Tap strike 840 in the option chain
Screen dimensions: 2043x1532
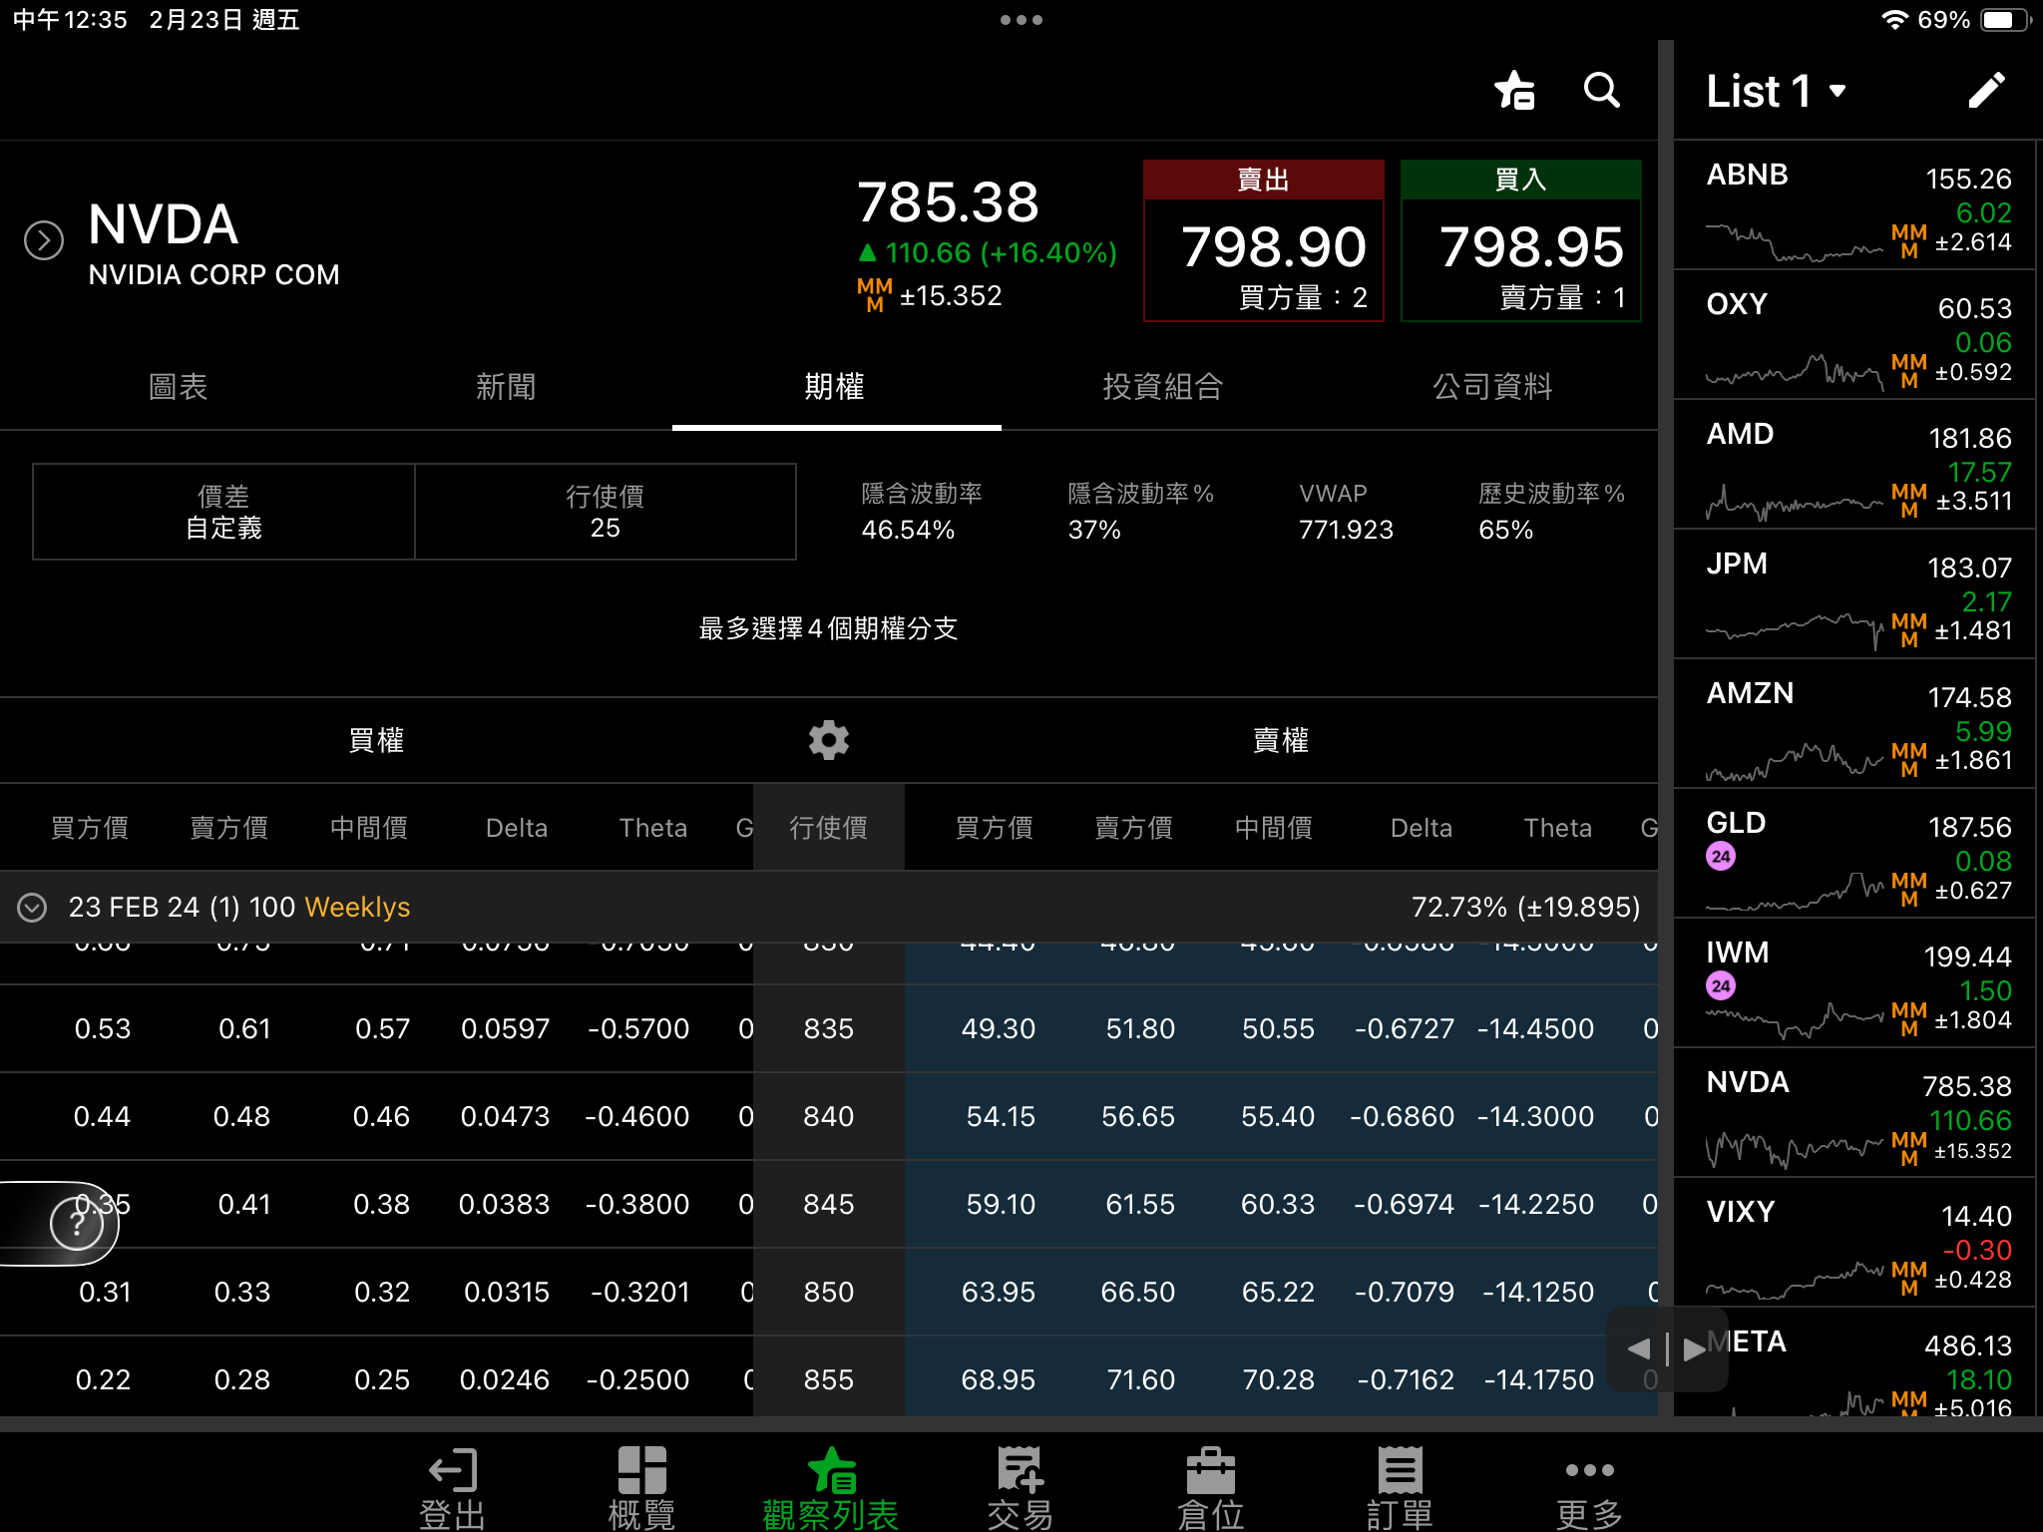(828, 1117)
